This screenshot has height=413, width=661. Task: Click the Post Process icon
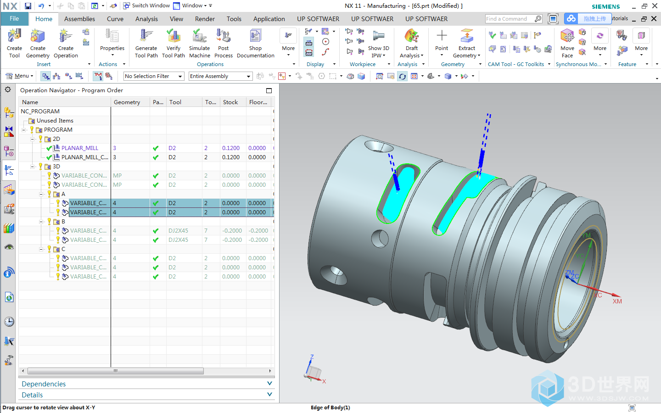click(223, 43)
